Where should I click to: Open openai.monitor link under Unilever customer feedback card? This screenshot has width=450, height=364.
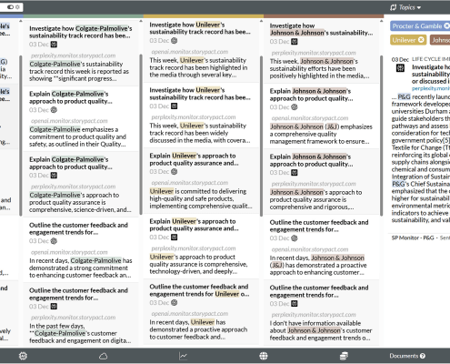pyautogui.click(x=190, y=314)
